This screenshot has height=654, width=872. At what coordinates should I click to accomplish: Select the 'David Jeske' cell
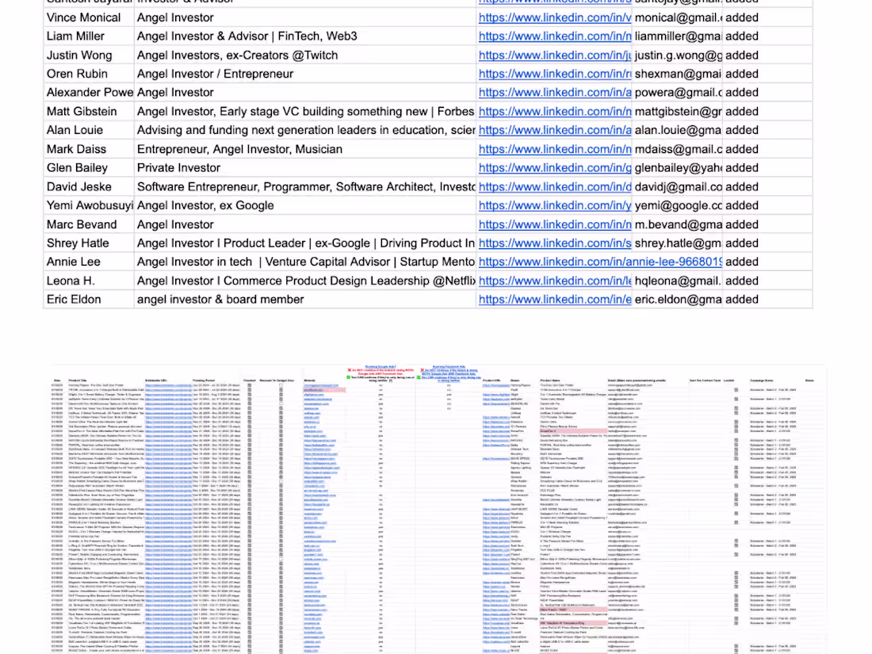tap(89, 187)
